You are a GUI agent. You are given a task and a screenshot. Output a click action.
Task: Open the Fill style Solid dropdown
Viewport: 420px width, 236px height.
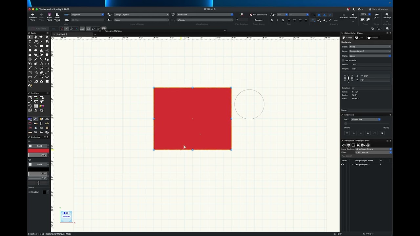(x=38, y=146)
